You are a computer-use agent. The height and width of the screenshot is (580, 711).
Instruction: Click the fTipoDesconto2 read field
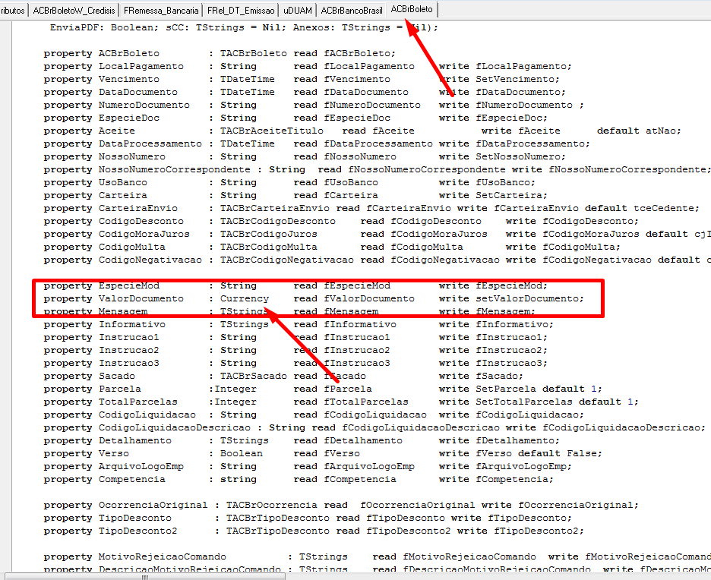coord(409,531)
